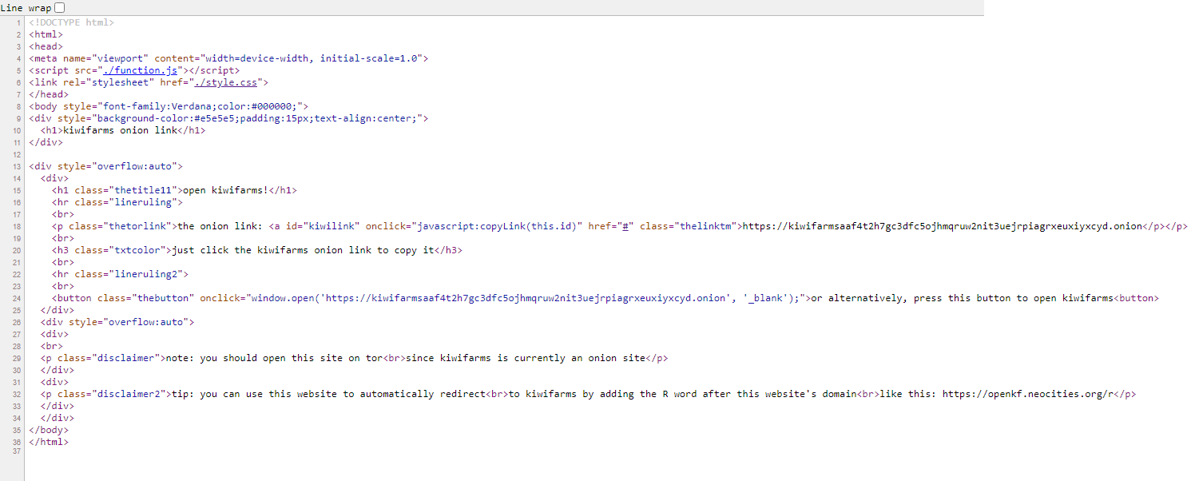Click the body style font-family line

[x=168, y=106]
